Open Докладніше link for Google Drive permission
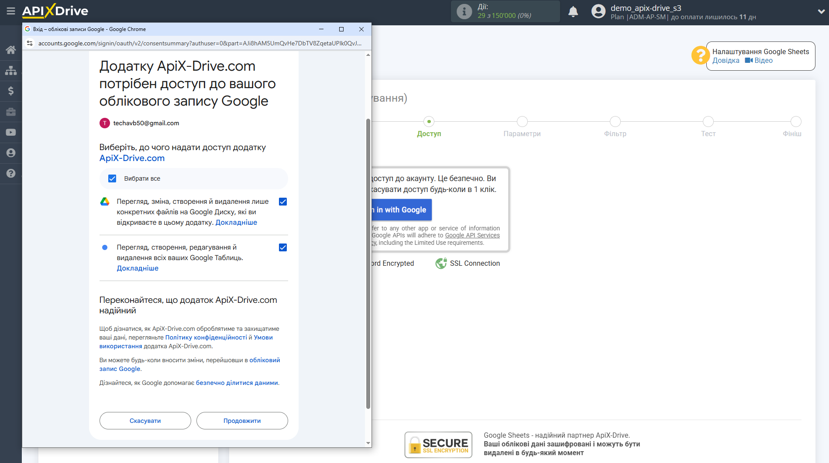829x463 pixels. (236, 223)
